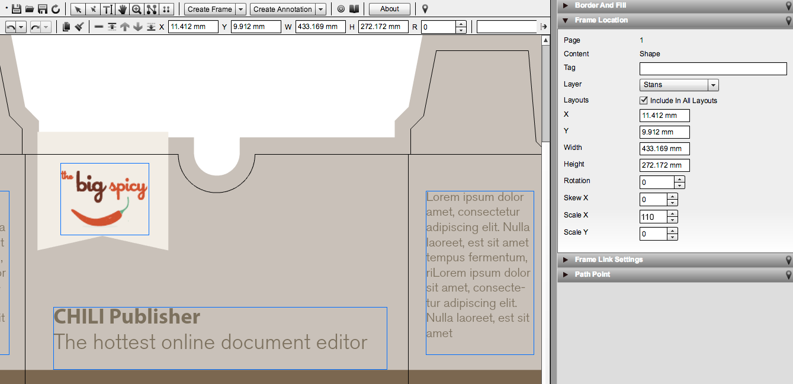Viewport: 793px width, 384px height.
Task: Select the hand pan tool
Action: coord(123,9)
